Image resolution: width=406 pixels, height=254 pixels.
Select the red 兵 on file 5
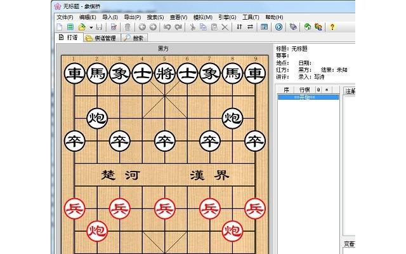click(x=165, y=208)
